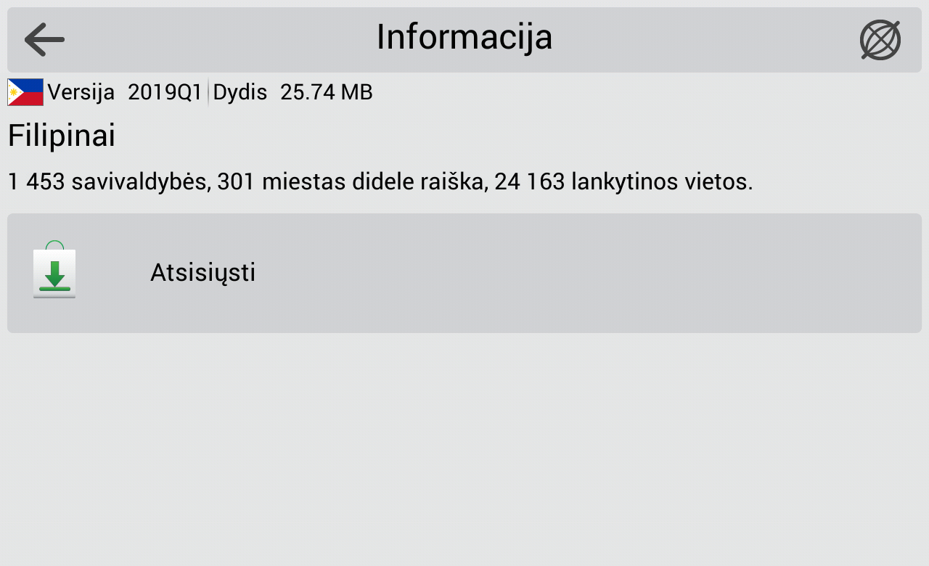Tap the download icon inside Atsisiųsti row
The height and width of the screenshot is (566, 929).
click(x=54, y=274)
